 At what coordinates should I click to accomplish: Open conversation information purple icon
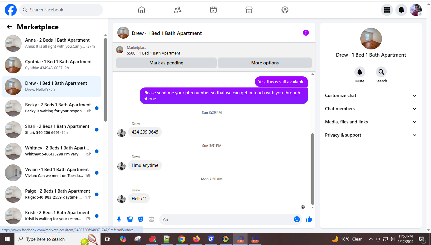click(306, 33)
